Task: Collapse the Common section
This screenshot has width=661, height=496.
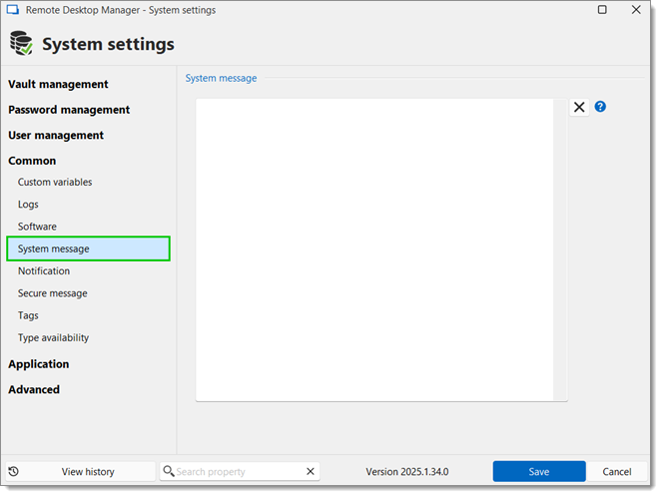Action: [32, 161]
